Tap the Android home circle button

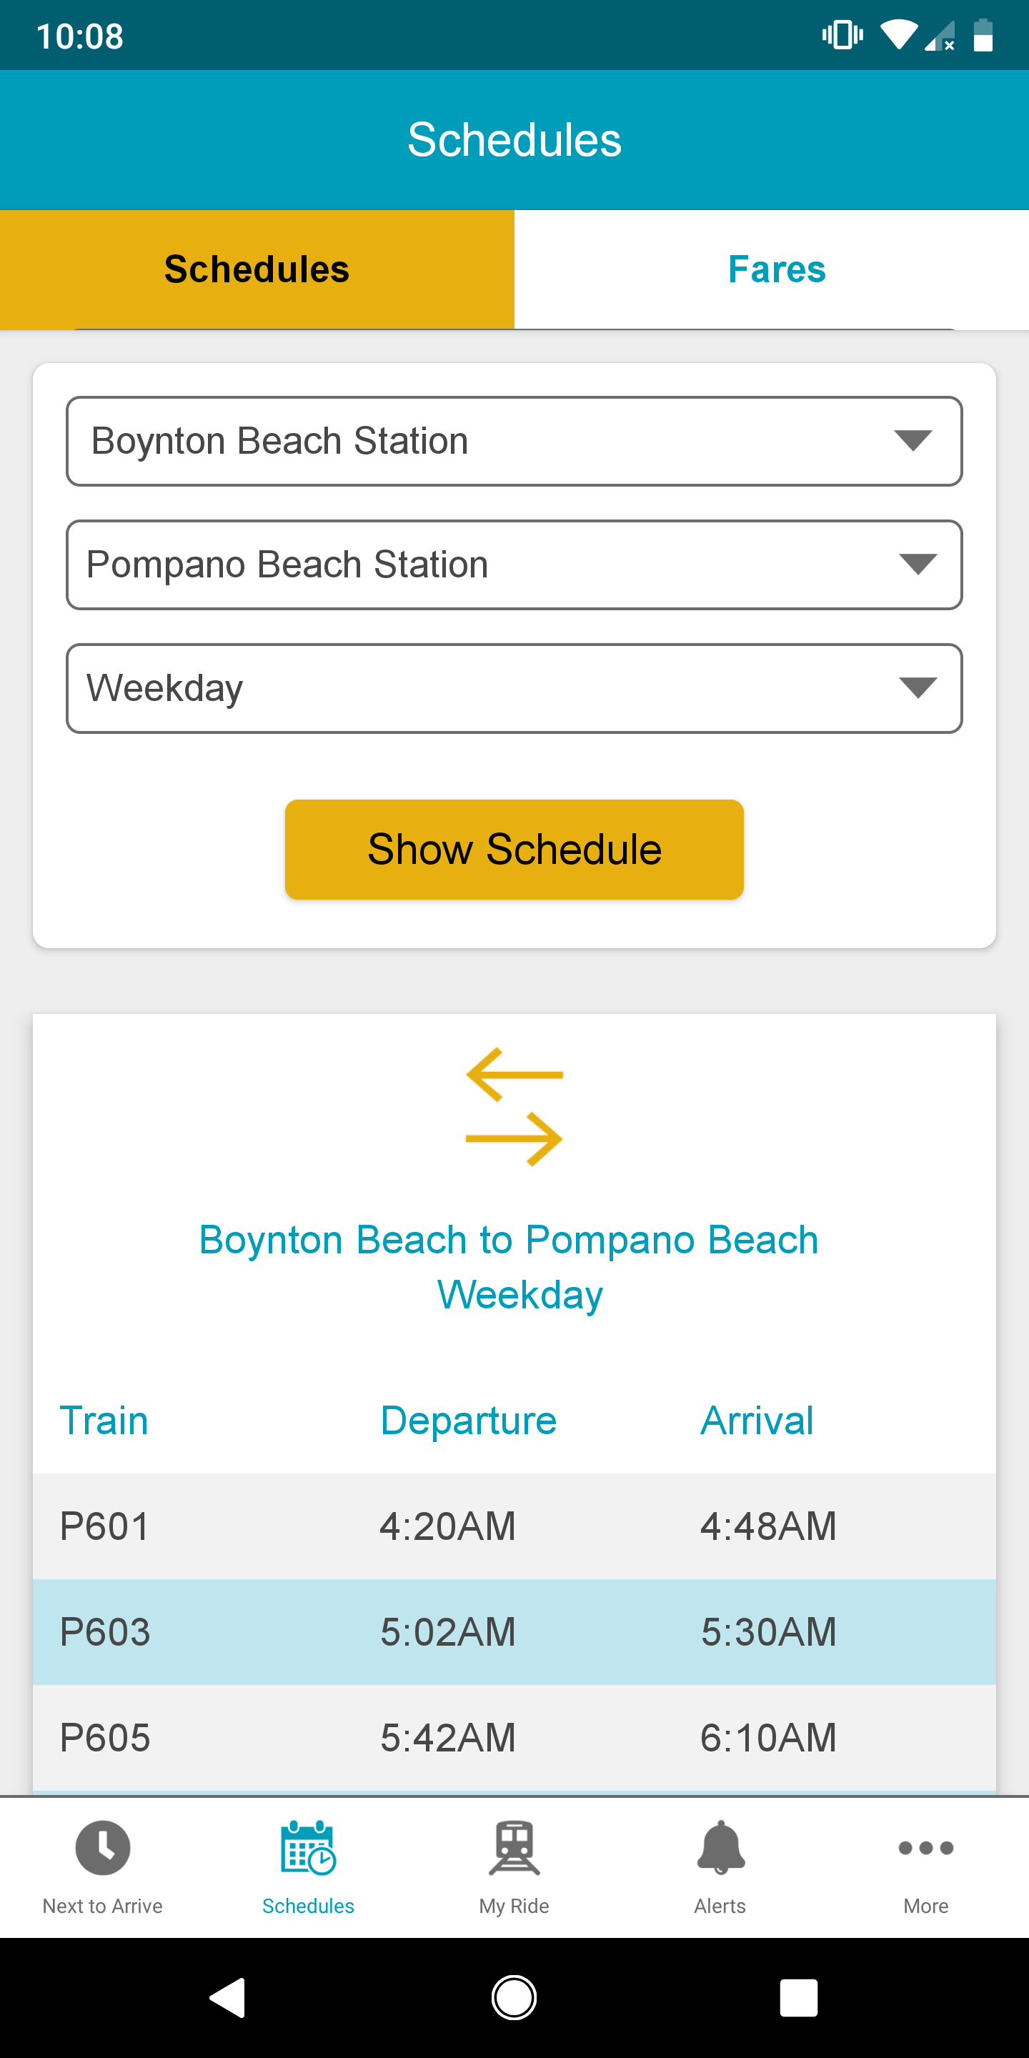tap(514, 1998)
